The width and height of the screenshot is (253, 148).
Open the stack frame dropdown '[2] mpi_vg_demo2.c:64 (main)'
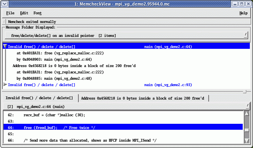[x=127, y=107]
